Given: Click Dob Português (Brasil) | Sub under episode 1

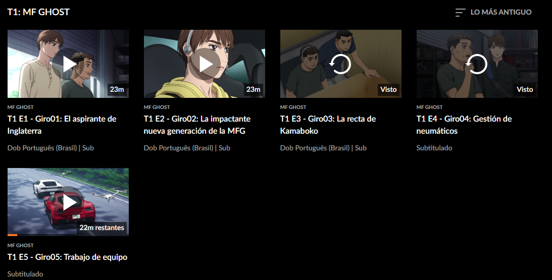Looking at the screenshot, I should [x=51, y=148].
